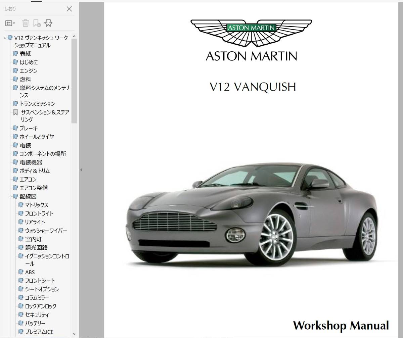
Task: Open the エアコン整備 bookmark
Action: [x=34, y=188]
